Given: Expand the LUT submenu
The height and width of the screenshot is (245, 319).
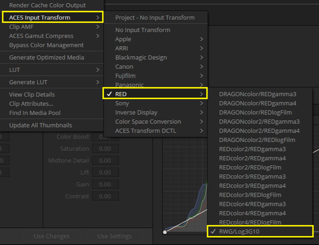Looking at the screenshot, I should point(52,70).
